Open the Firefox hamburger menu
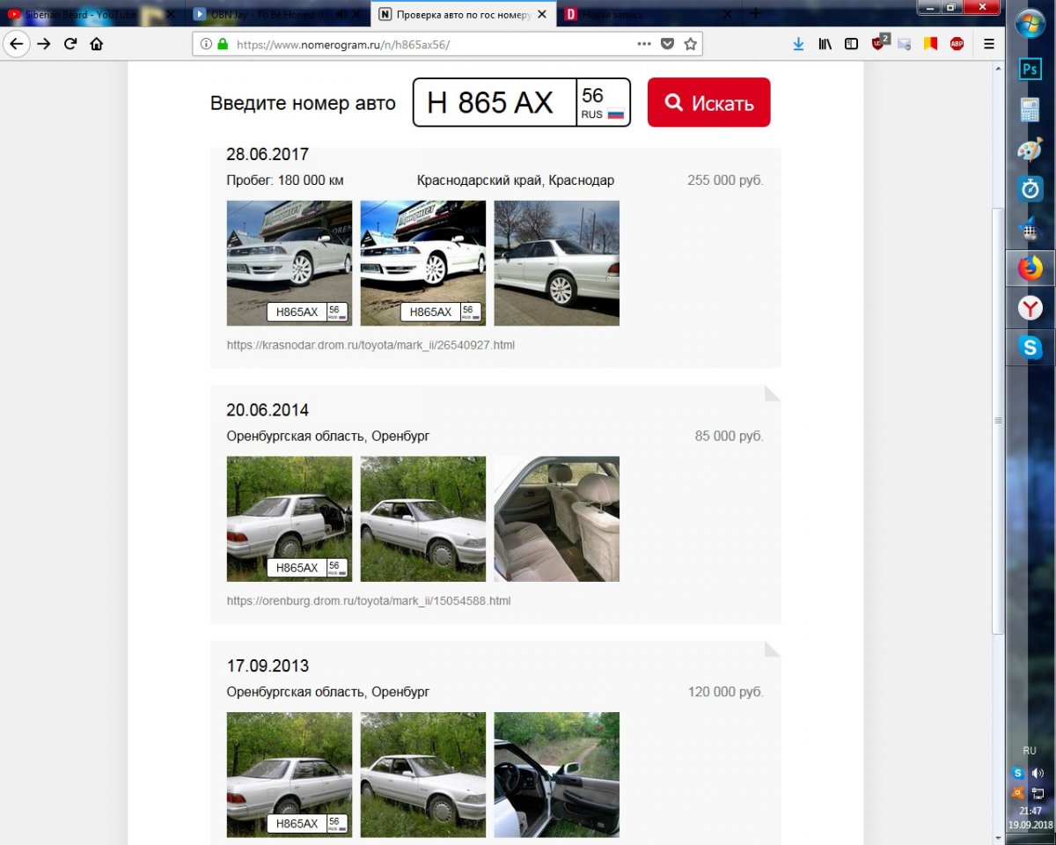This screenshot has width=1056, height=845. tap(988, 44)
